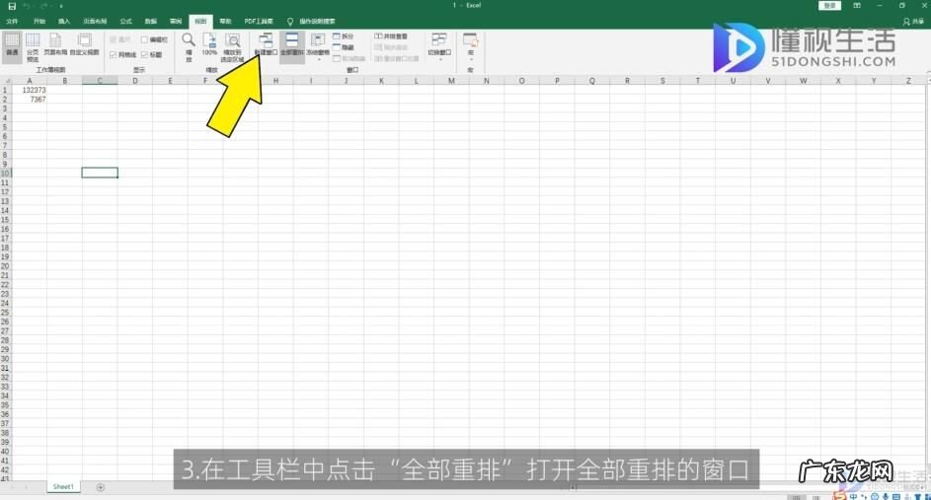Open the Help (帮助) tab
The image size is (931, 500).
tap(225, 22)
